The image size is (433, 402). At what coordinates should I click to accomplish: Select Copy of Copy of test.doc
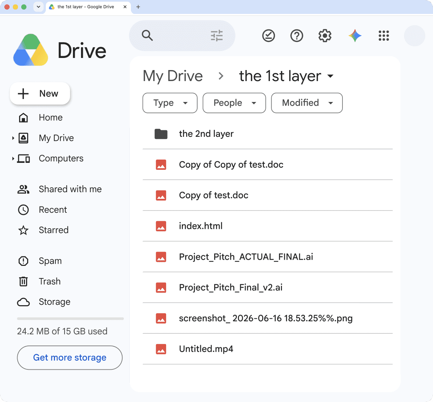coord(231,165)
